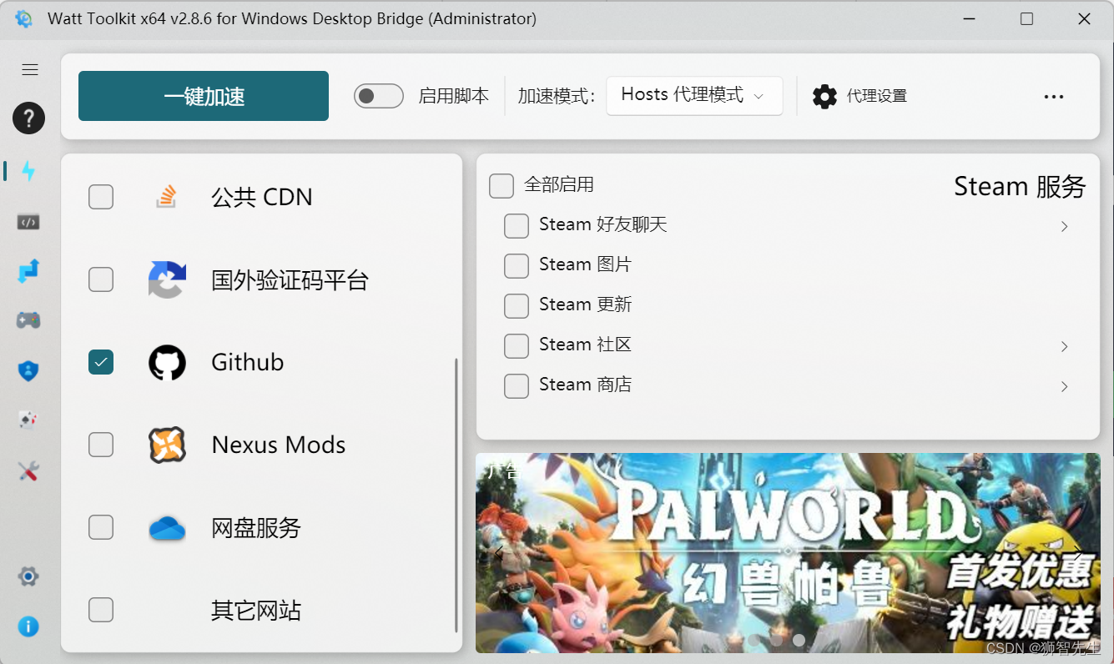Open the red dot sidebar icon
The image size is (1114, 664).
point(28,420)
